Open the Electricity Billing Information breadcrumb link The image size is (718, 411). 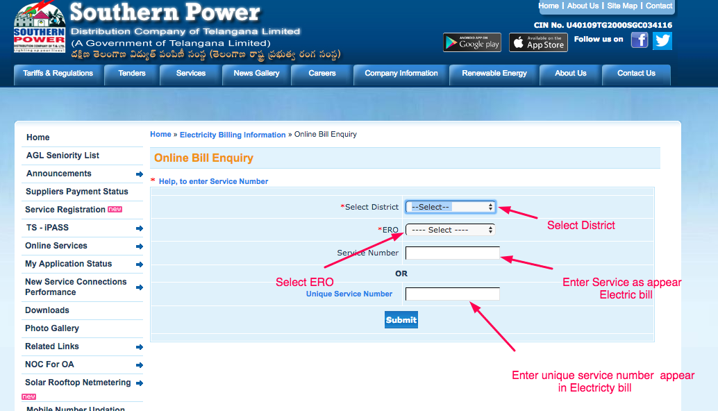[233, 134]
